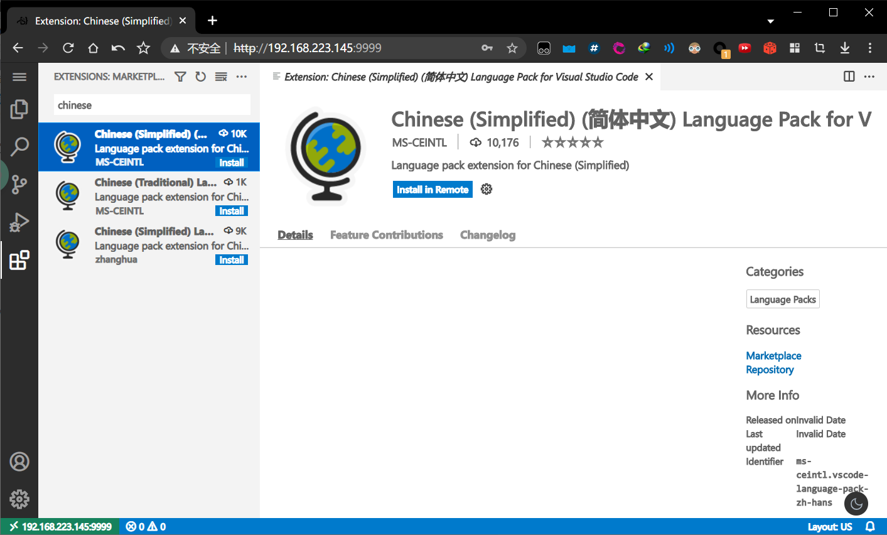The image size is (887, 535).
Task: Close the browser tab Extension: Chinese
Action: coord(183,21)
